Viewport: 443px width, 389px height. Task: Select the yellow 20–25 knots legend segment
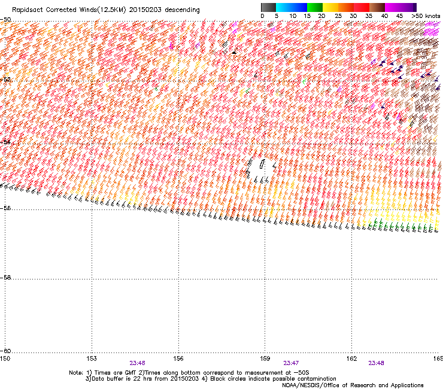(x=330, y=7)
